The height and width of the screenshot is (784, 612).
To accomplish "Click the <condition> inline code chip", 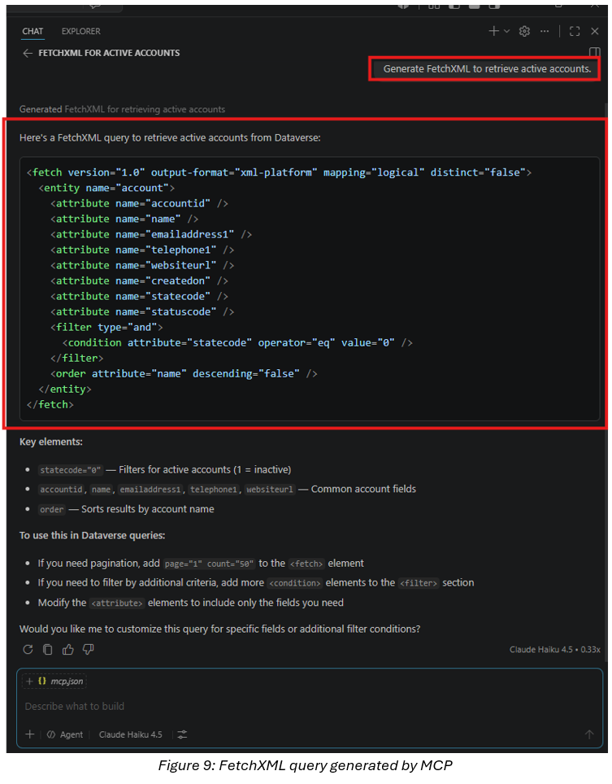I will point(295,583).
